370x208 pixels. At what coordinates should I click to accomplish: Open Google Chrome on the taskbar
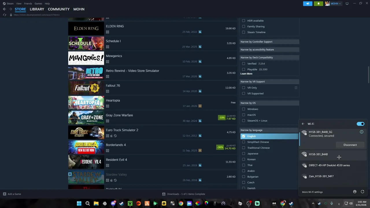click(x=181, y=203)
